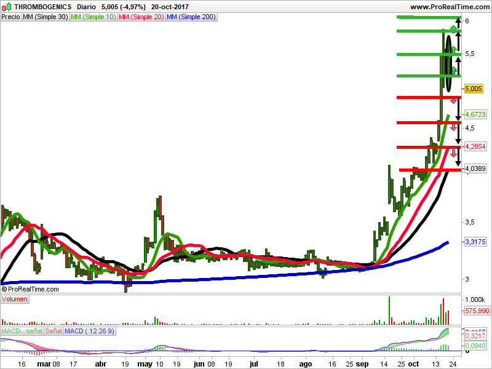Click the price axis label 3,5
The image size is (492, 369).
coord(470,222)
